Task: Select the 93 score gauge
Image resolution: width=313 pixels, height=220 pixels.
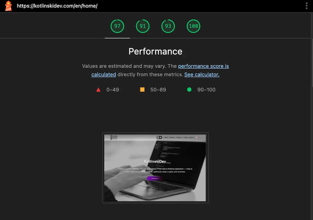Action: (x=168, y=26)
